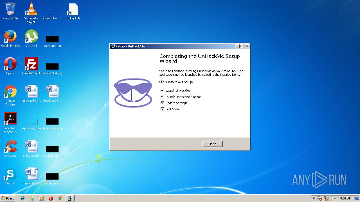Close the Setup - UnHackMe window

(x=247, y=46)
